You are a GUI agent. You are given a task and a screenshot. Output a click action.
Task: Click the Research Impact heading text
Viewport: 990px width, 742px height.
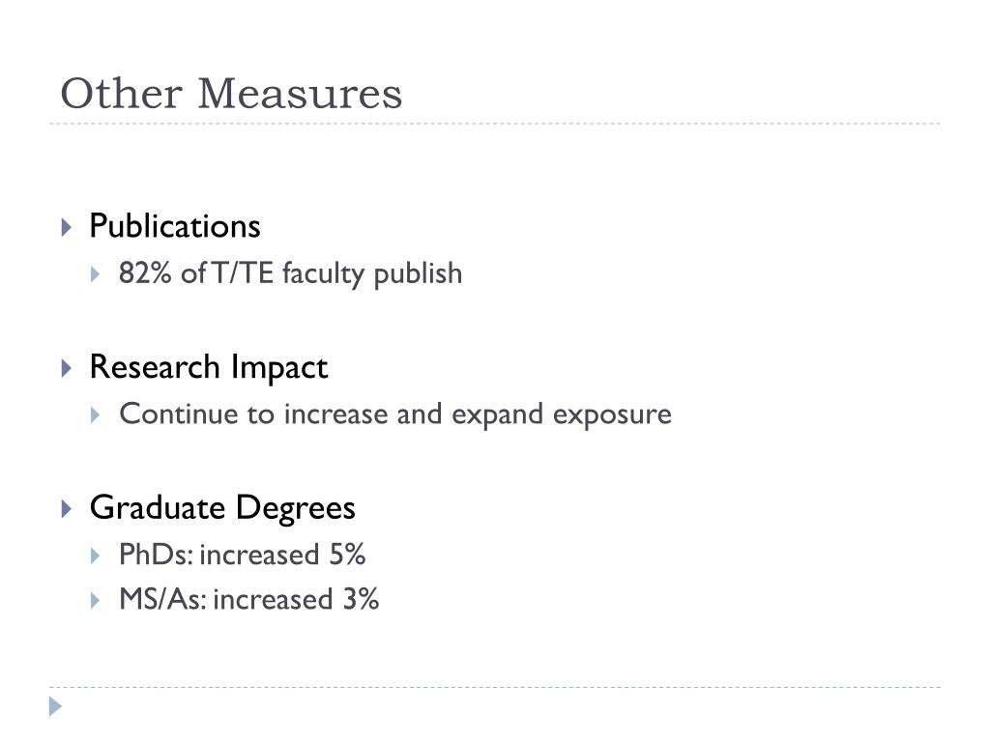(209, 367)
